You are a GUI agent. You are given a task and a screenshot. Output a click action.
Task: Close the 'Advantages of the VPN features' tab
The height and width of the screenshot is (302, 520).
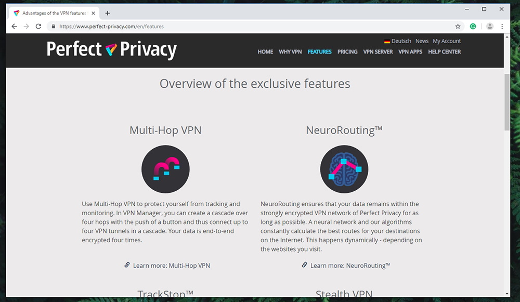coord(93,14)
